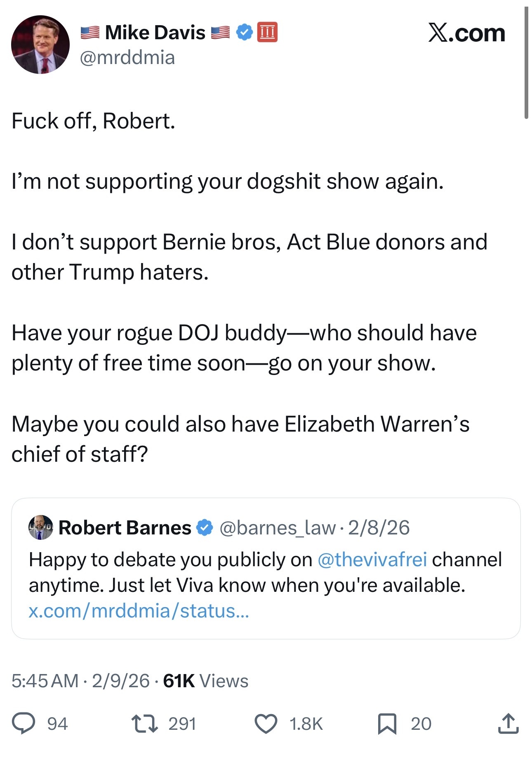Image resolution: width=532 pixels, height=762 pixels.
Task: Tap the Robert Barnes display name
Action: 125,527
